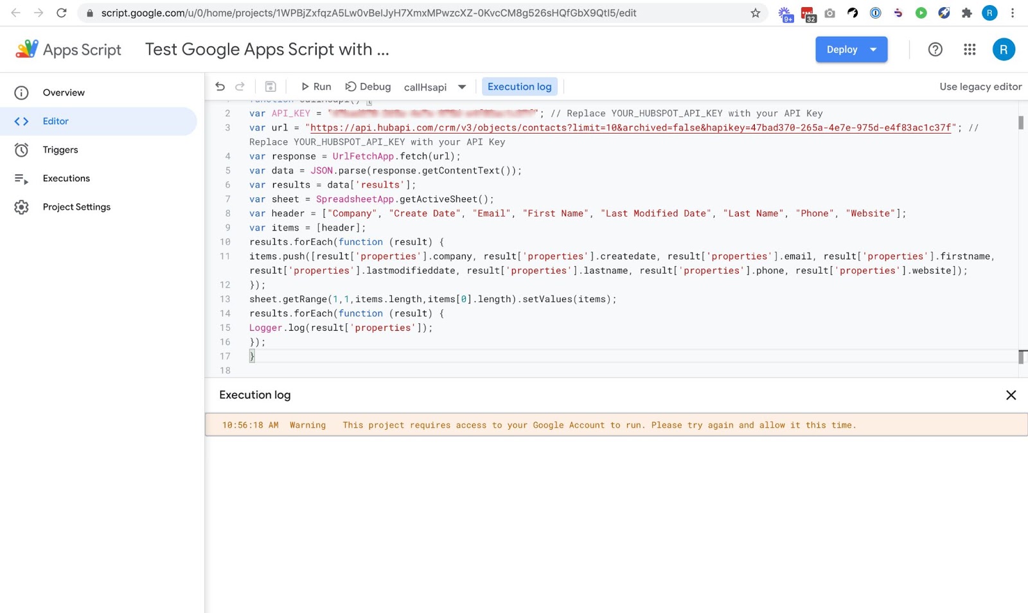Click the sheet.getRange code line
This screenshot has width=1028, height=613.
point(433,299)
